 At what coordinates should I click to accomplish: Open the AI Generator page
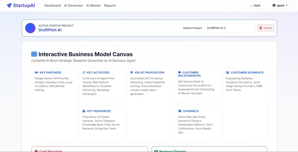[x=74, y=6]
